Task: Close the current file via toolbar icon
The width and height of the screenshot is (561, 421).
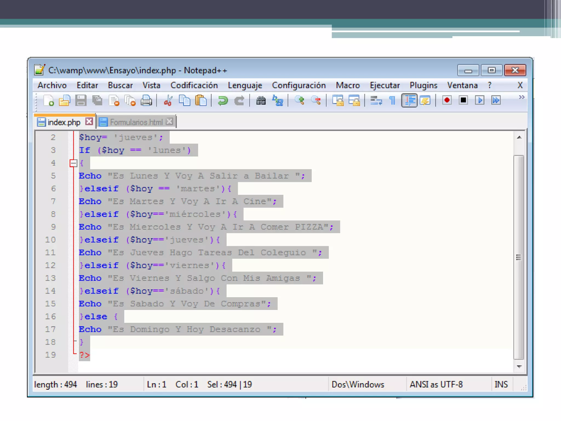Action: point(114,101)
